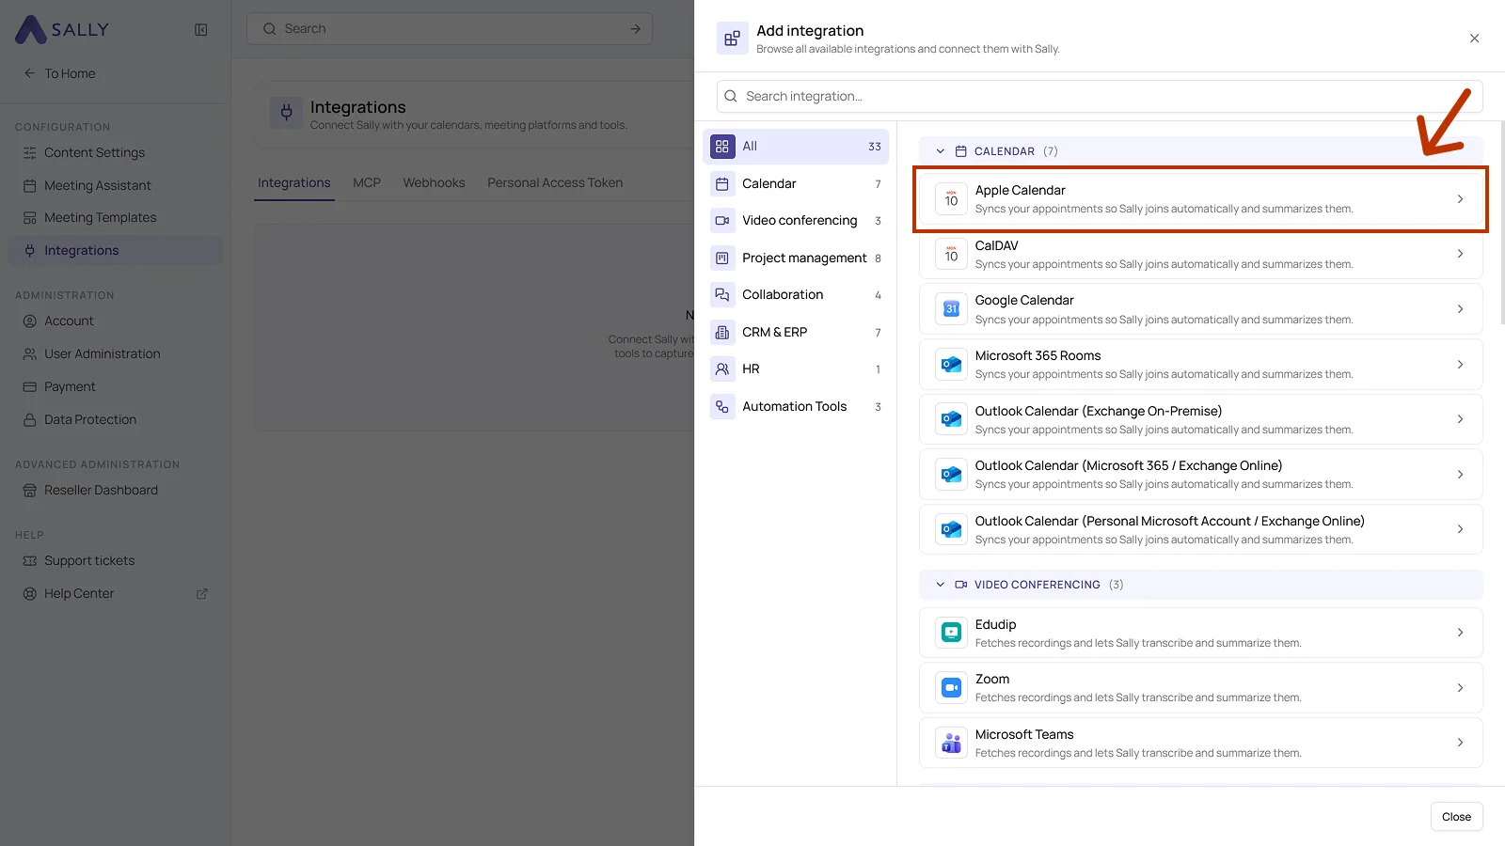Click the Zoom icon

(951, 688)
